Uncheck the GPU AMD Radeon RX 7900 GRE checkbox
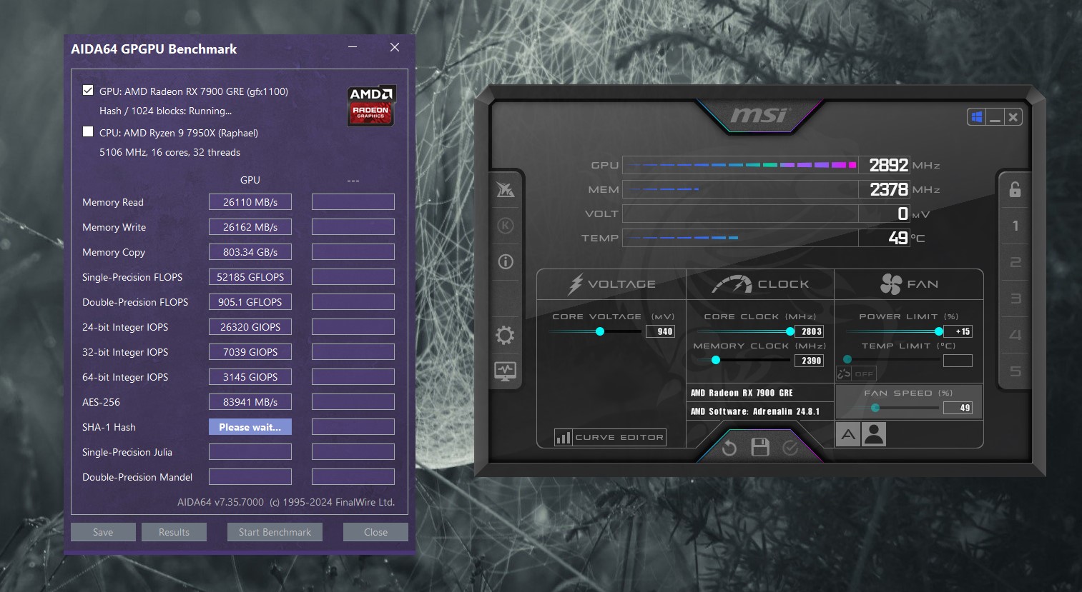This screenshot has width=1082, height=592. click(88, 90)
